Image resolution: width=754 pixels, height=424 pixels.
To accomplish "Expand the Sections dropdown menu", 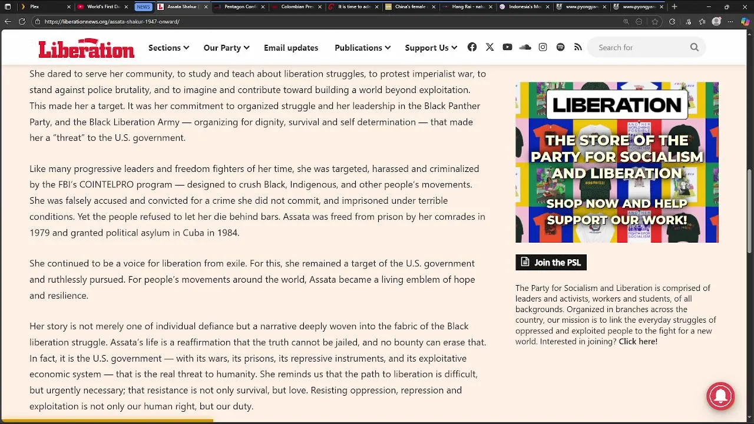I will click(x=168, y=48).
